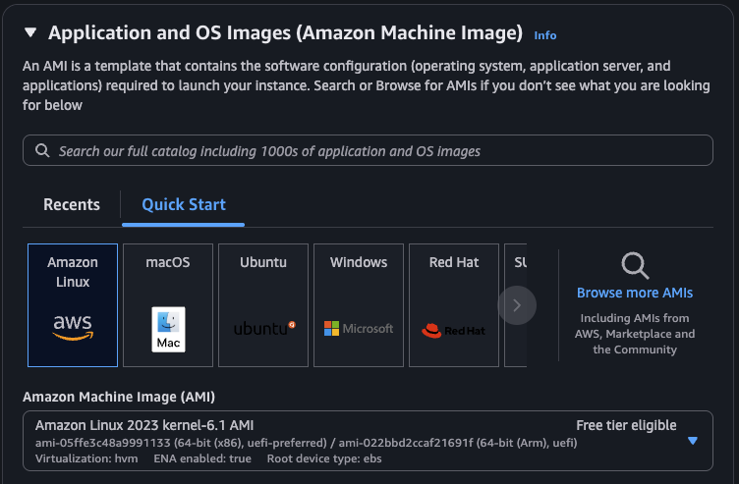This screenshot has width=739, height=484.
Task: Choose the Amazon Linux AMI tile
Action: (x=73, y=305)
